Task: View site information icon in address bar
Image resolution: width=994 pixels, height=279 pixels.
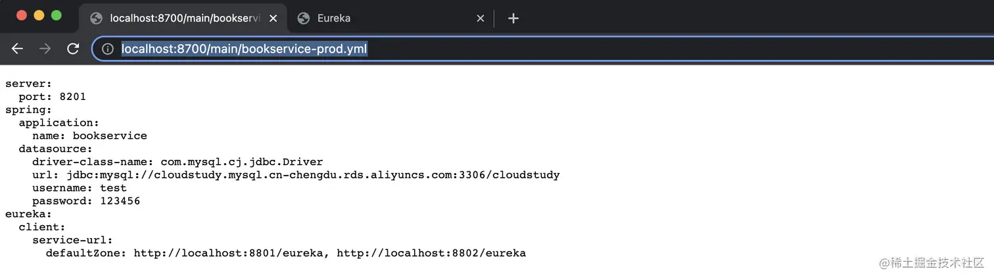Action: click(108, 49)
